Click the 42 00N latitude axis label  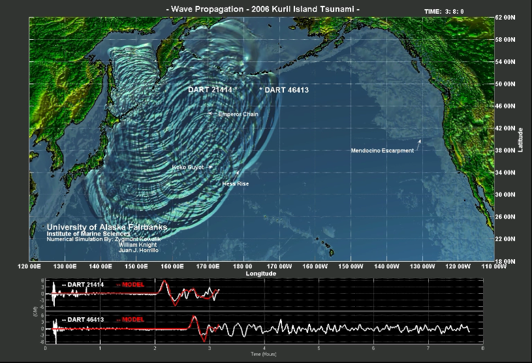pyautogui.click(x=505, y=128)
